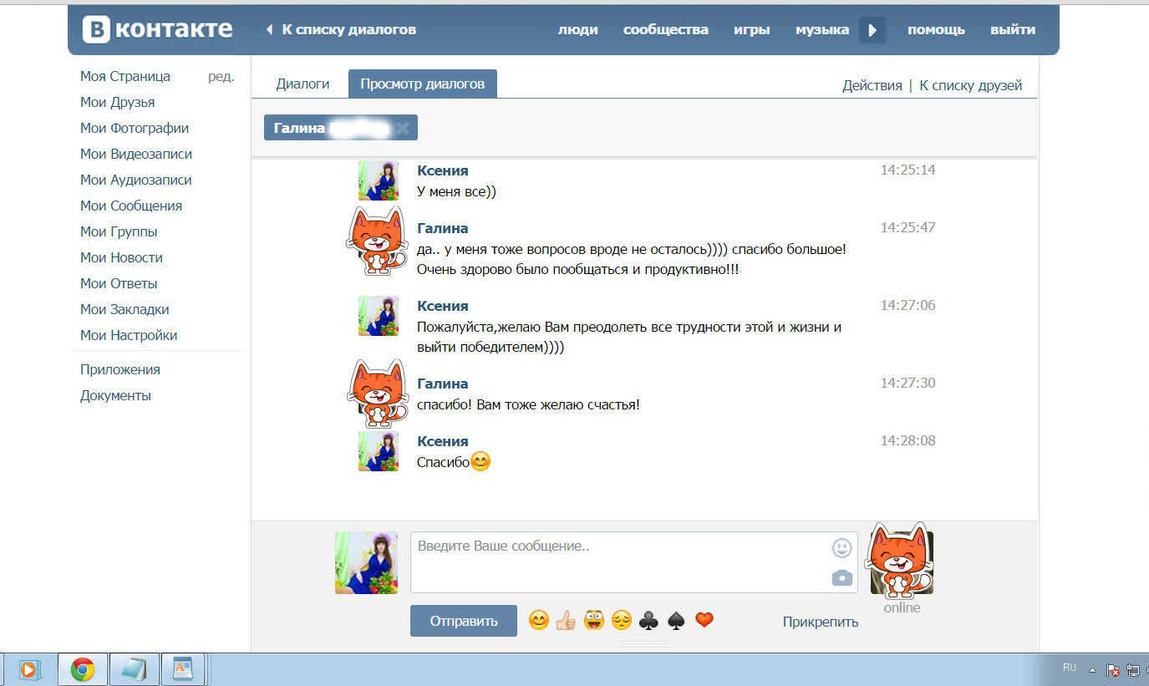Click the message text Спасибо at 14:28:08
The height and width of the screenshot is (686, 1149).
(x=444, y=462)
